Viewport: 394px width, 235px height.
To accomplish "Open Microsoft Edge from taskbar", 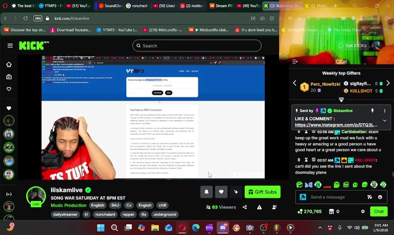I will (x=196, y=228).
